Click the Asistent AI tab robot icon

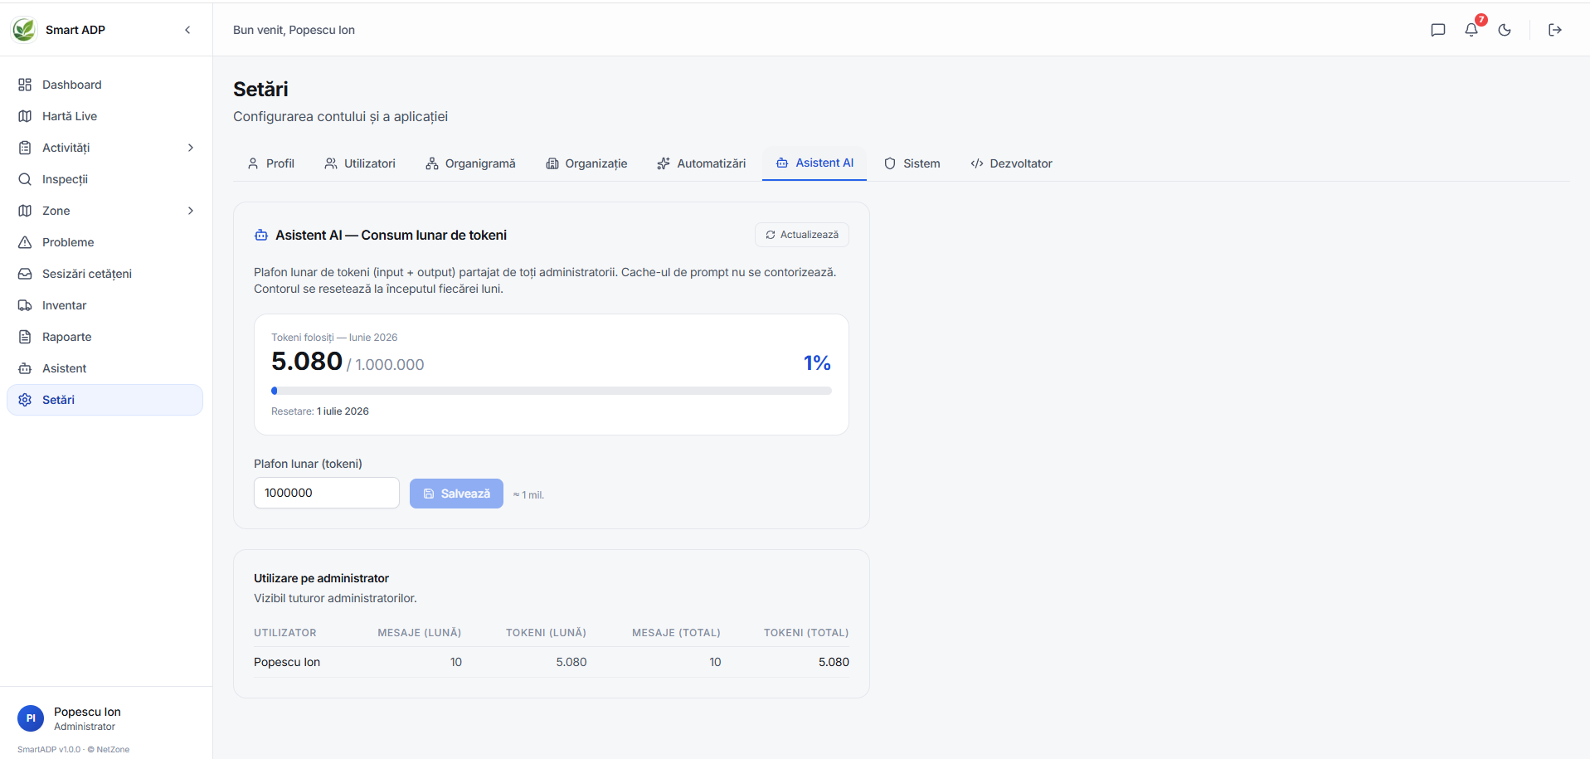[782, 163]
